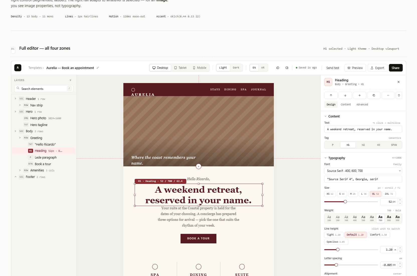Expand the Amenities row
The image size is (417, 276).
coord(20,170)
